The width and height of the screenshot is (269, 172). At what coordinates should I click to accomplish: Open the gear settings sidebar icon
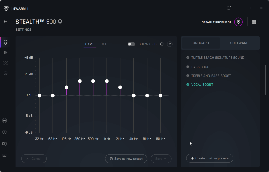(5, 132)
